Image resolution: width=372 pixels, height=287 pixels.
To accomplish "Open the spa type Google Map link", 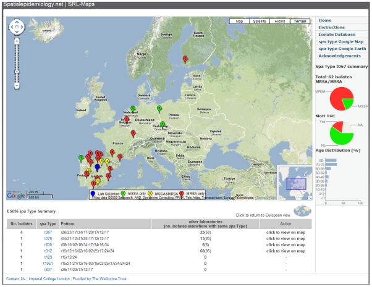I will click(x=341, y=42).
